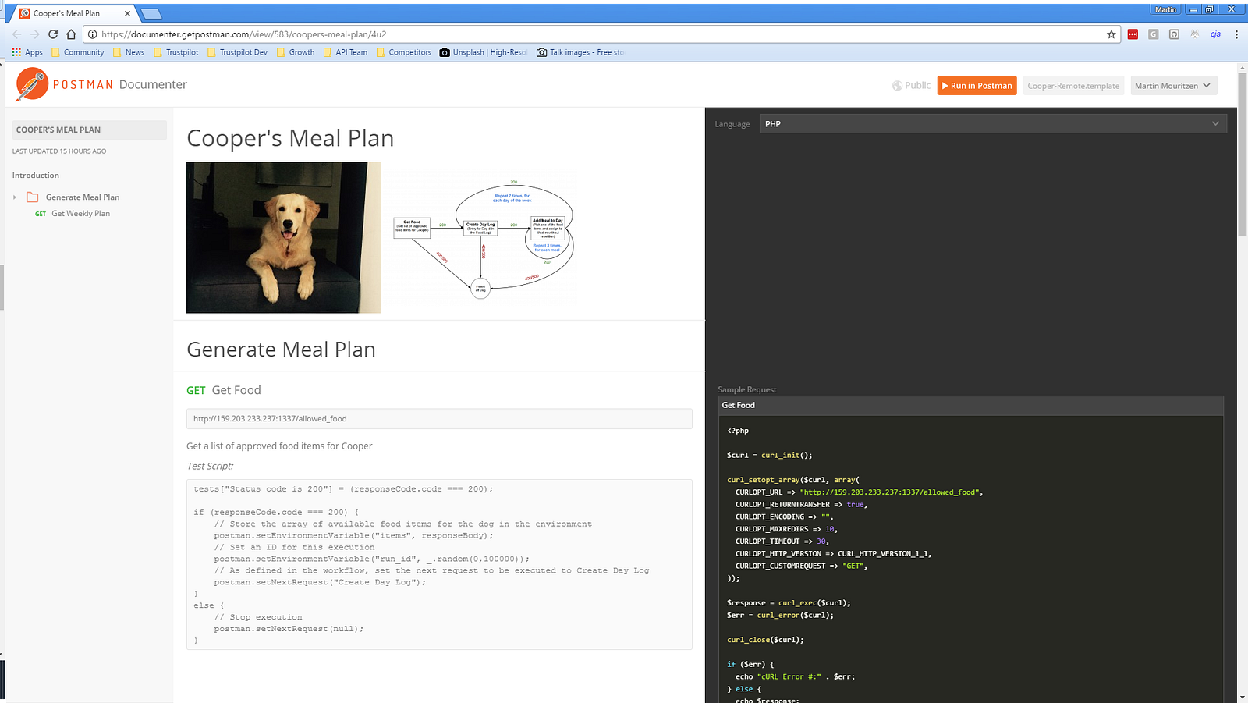The width and height of the screenshot is (1248, 703).
Task: Click the screenshot extension icon in toolbar
Action: click(1174, 34)
